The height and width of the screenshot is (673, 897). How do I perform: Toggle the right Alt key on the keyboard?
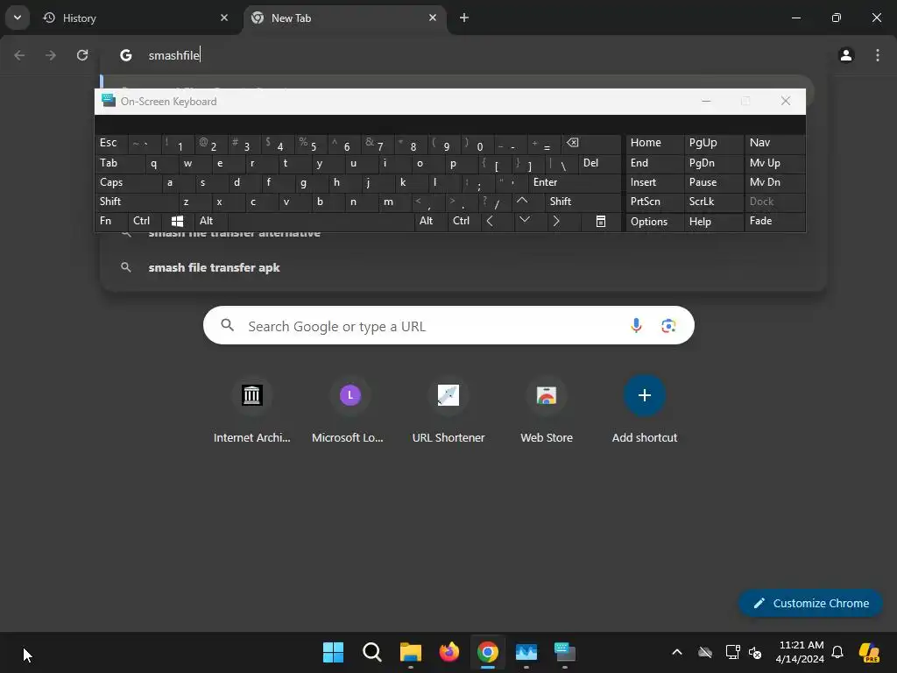pos(430,221)
